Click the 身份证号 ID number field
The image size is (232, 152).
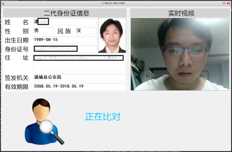click(x=65, y=49)
